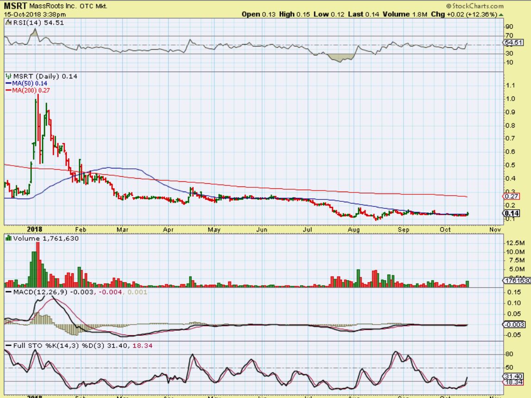Screen dimensions: 531x398
Task: Click the Nov month label on price axis
Action: tap(495, 230)
